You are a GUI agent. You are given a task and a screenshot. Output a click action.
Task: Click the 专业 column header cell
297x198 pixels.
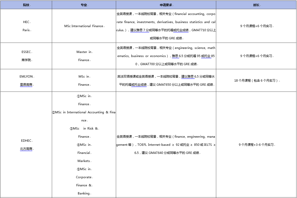84,5
